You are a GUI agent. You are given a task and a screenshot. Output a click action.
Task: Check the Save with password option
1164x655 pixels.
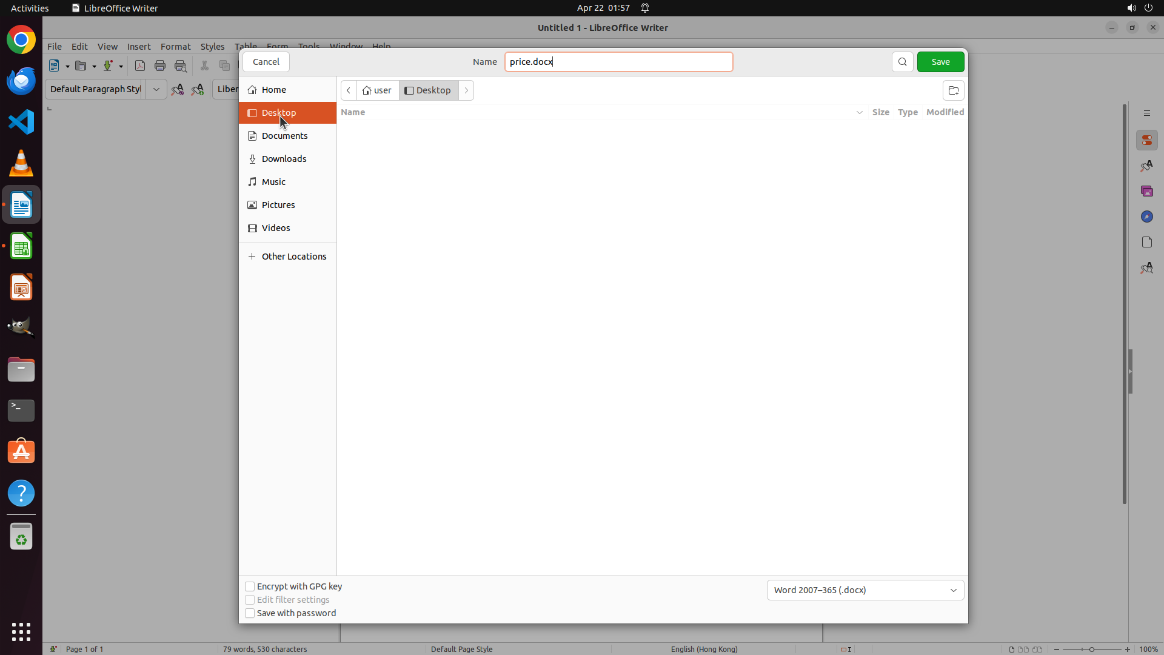point(250,613)
